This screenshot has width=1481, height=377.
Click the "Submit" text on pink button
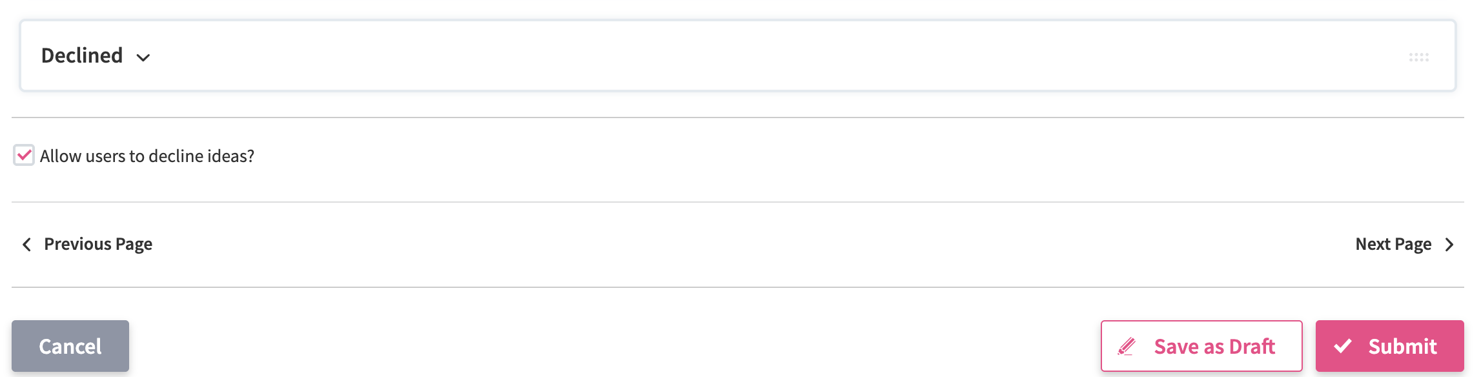[1402, 347]
